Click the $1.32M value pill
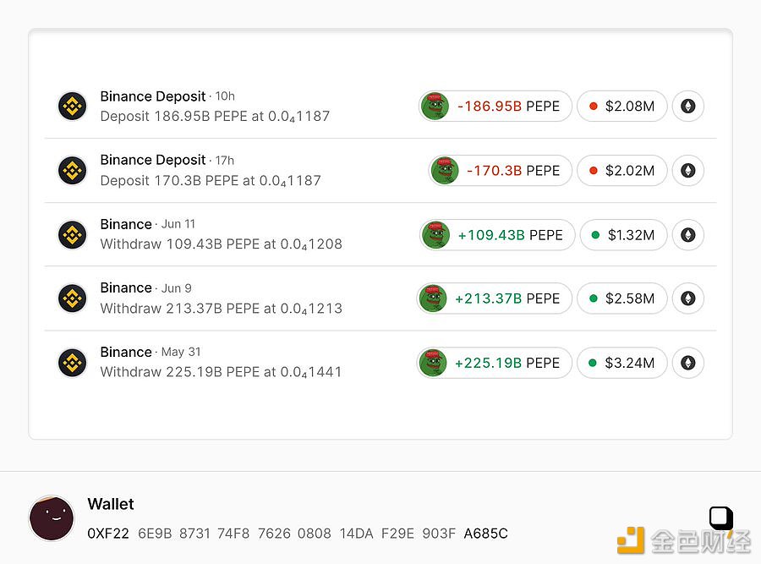The height and width of the screenshot is (564, 761). 624,235
